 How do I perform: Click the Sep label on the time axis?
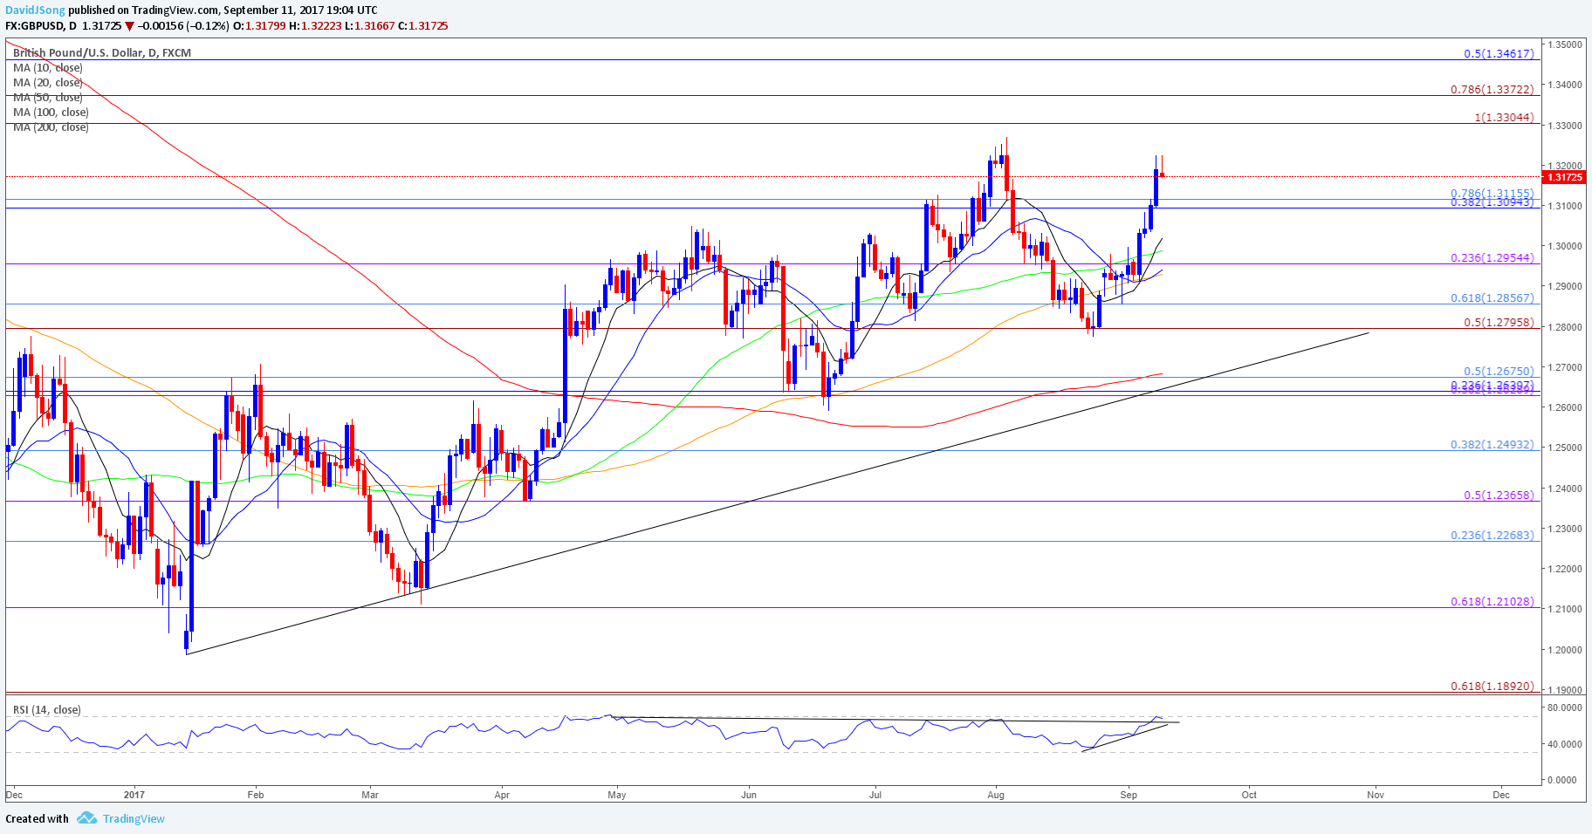1129,795
